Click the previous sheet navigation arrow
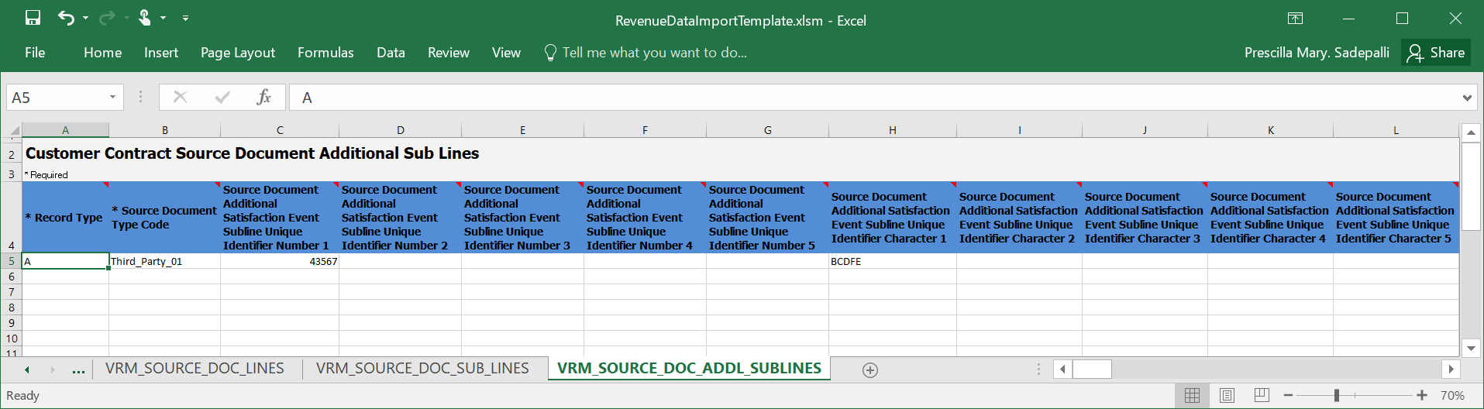Image resolution: width=1484 pixels, height=409 pixels. 27,370
